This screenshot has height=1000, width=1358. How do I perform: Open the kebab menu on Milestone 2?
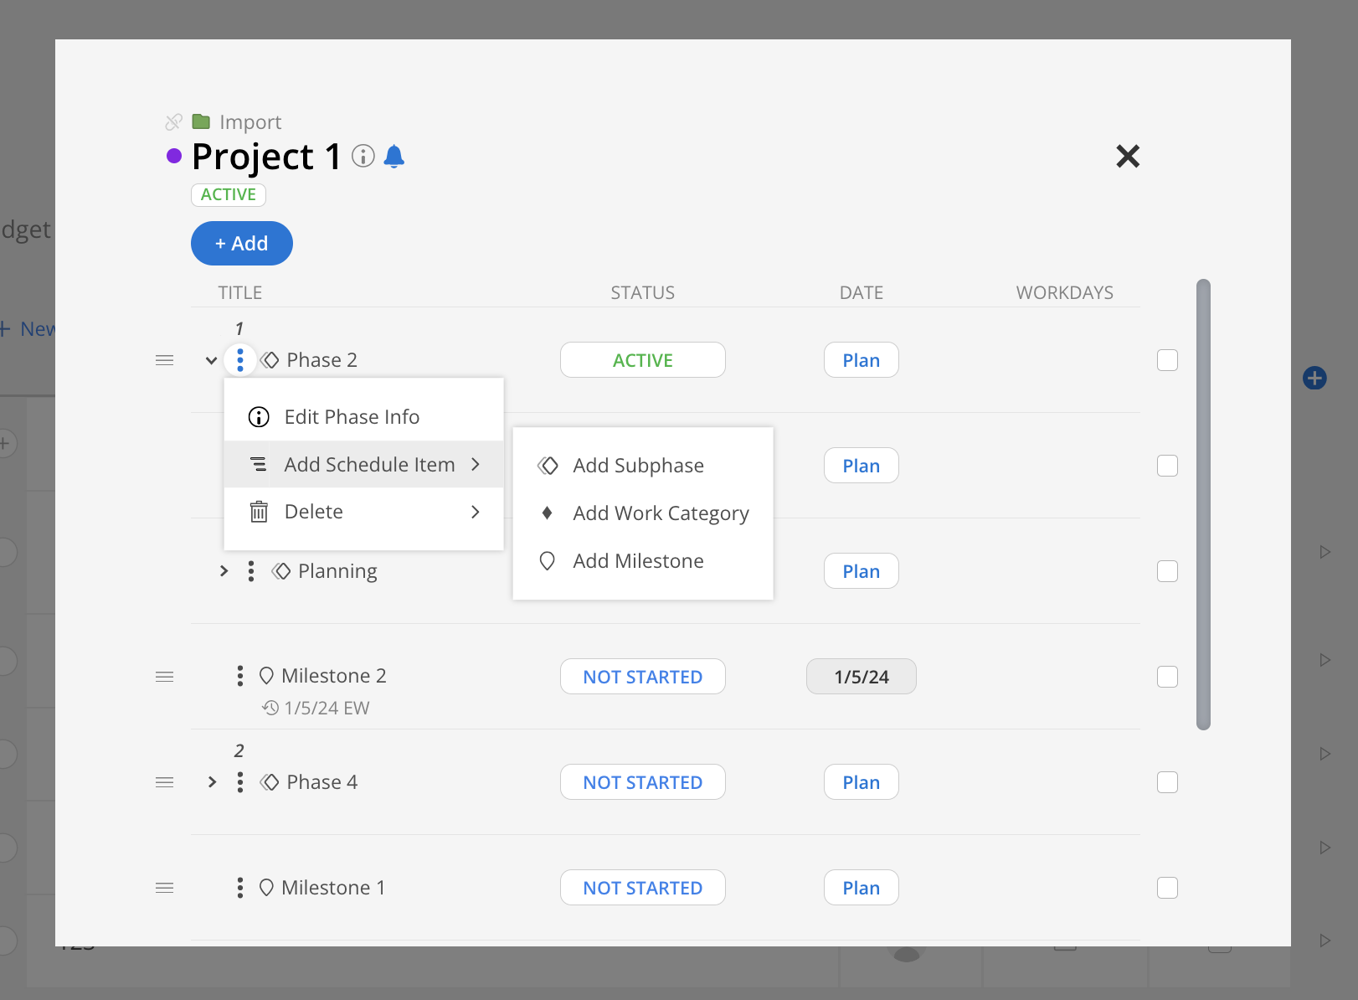[240, 675]
